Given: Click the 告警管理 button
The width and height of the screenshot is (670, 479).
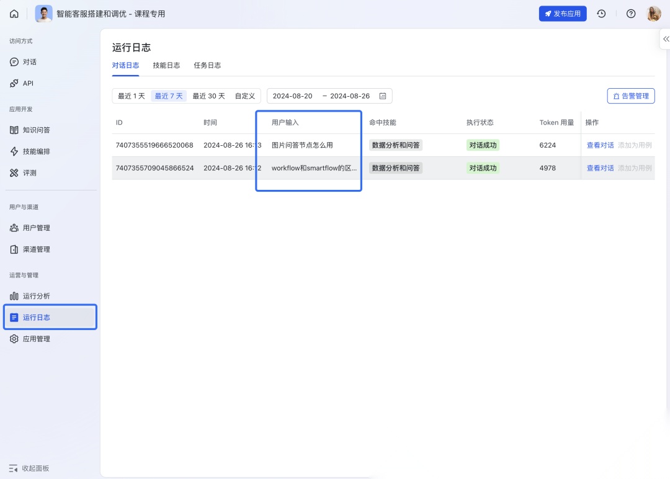Looking at the screenshot, I should point(631,96).
